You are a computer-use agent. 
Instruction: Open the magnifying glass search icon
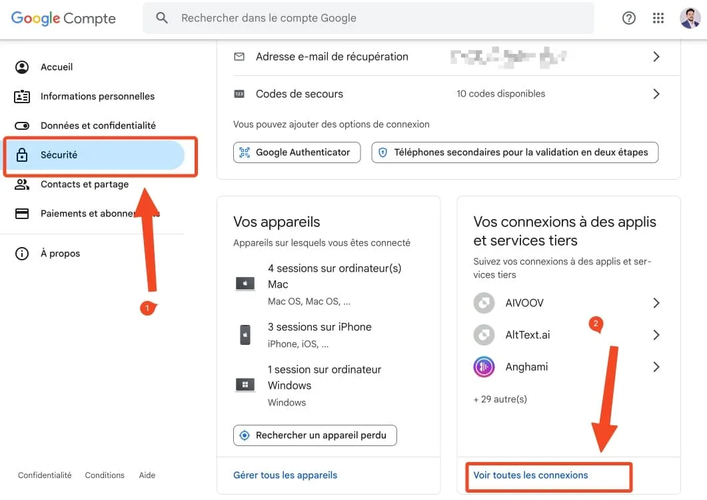pyautogui.click(x=161, y=18)
